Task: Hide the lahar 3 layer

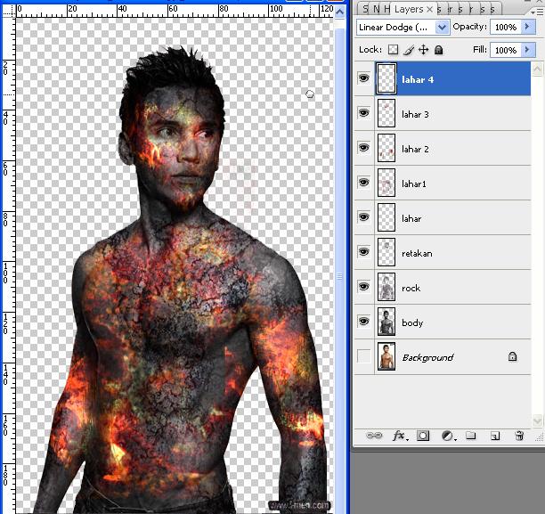Action: pos(364,113)
